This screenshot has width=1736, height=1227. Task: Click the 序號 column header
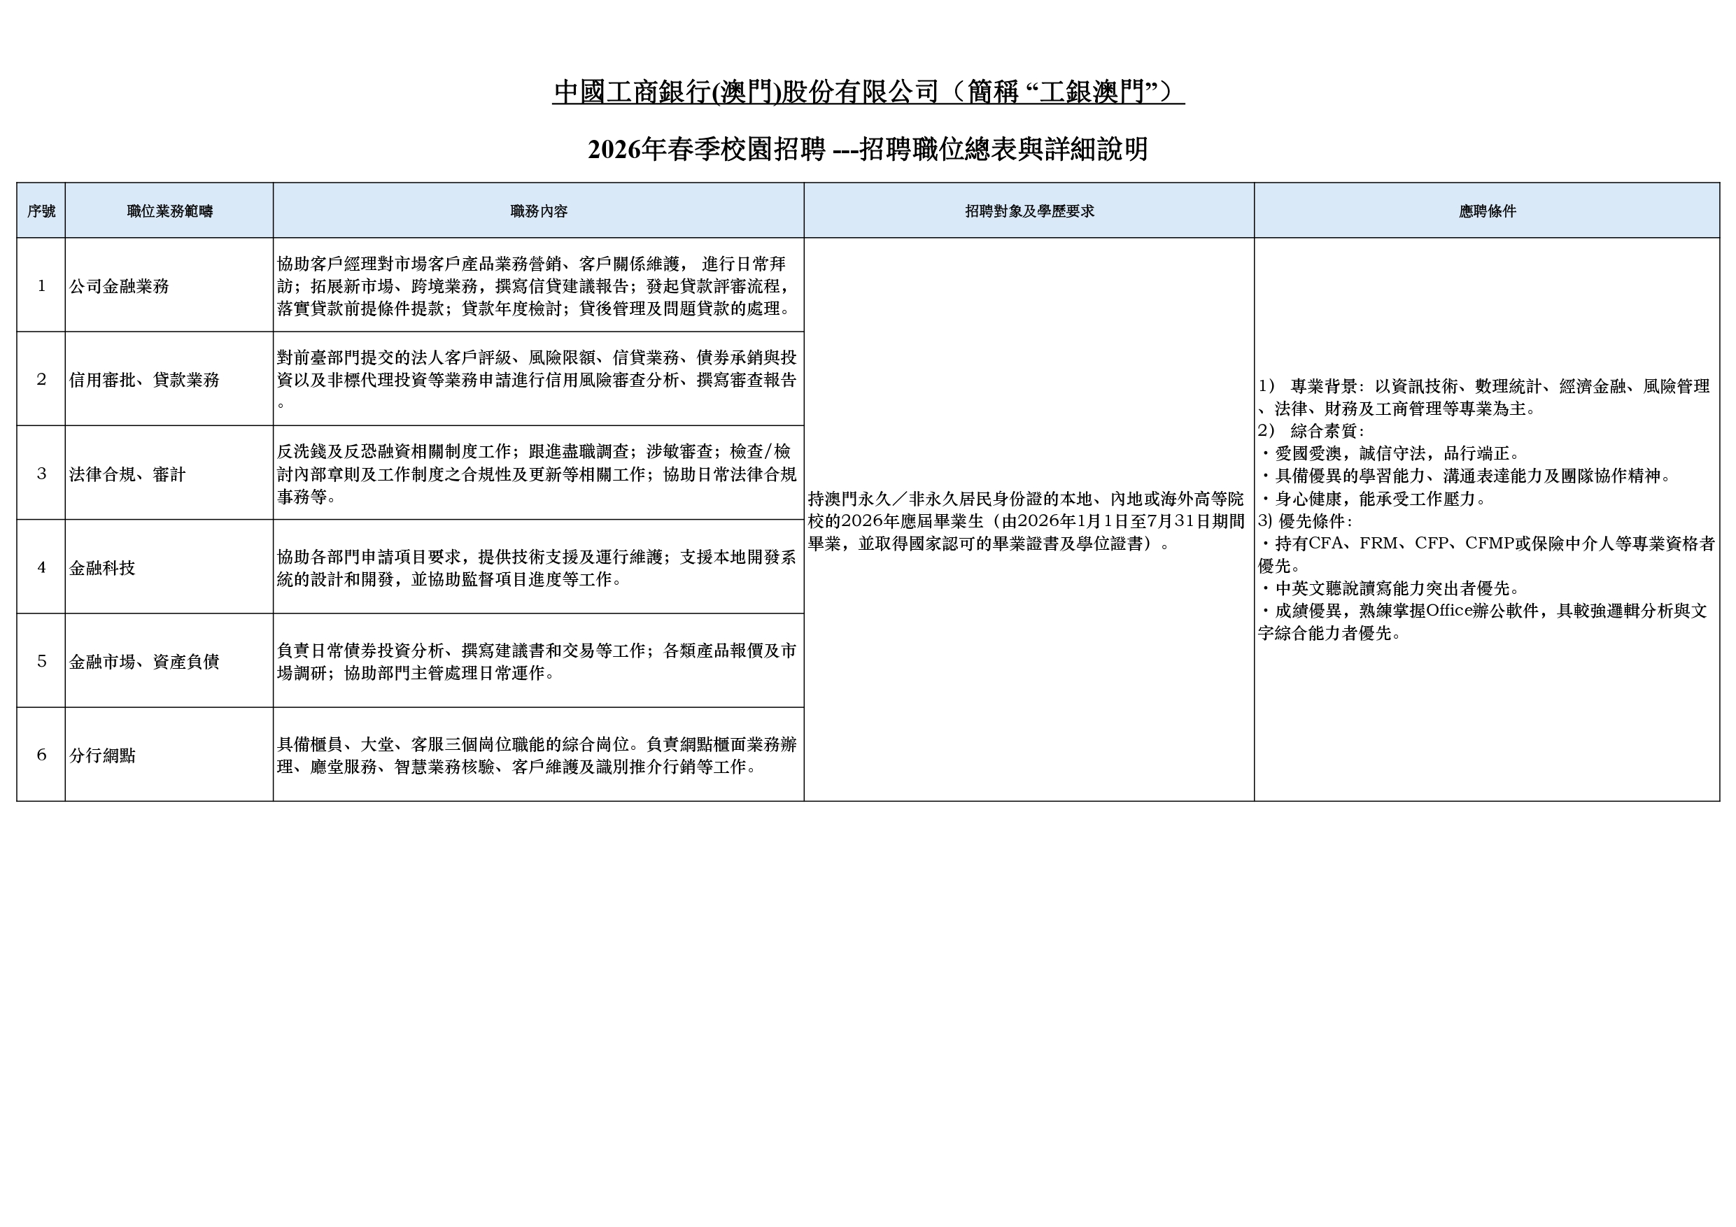tap(41, 211)
